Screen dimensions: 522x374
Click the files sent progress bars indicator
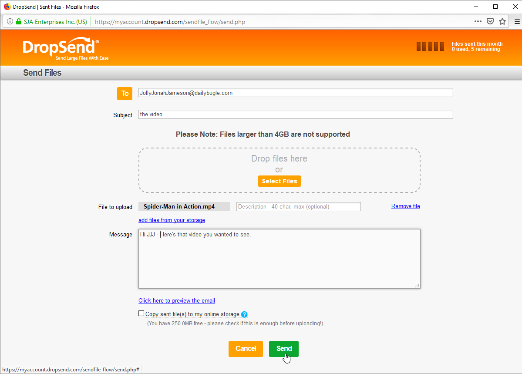[430, 46]
